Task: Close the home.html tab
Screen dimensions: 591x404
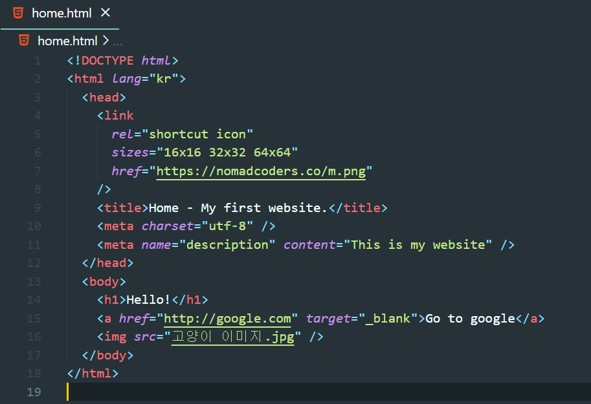Action: 106,13
